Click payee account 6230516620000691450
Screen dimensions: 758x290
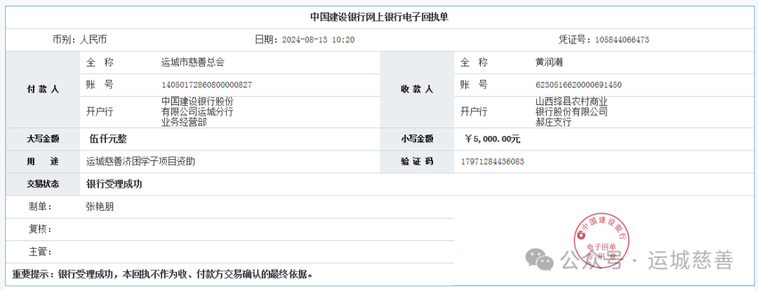[578, 85]
